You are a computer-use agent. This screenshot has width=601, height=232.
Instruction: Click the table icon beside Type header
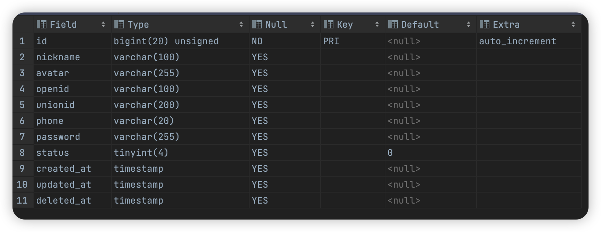[119, 24]
